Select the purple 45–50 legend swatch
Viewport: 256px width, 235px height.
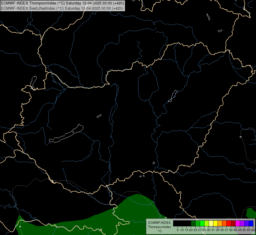[x=242, y=223]
